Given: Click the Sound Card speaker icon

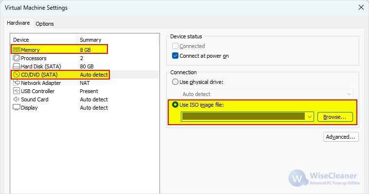Looking at the screenshot, I should click(16, 99).
